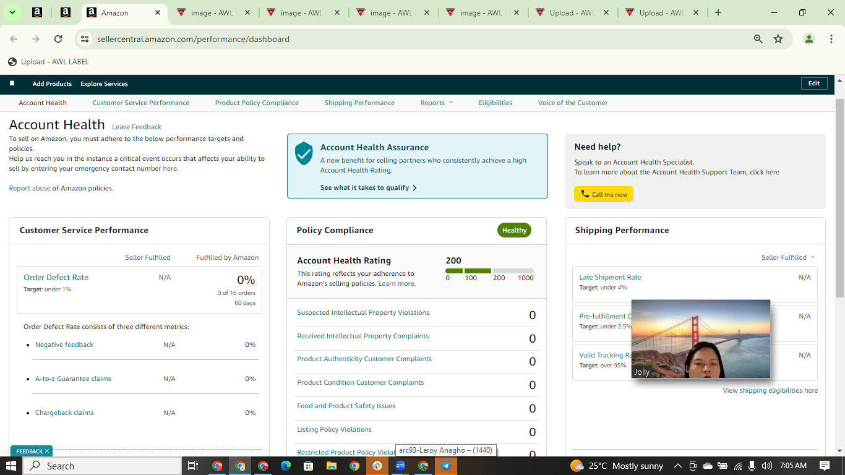Image resolution: width=845 pixels, height=475 pixels.
Task: Open the Windows notification center
Action: click(825, 466)
